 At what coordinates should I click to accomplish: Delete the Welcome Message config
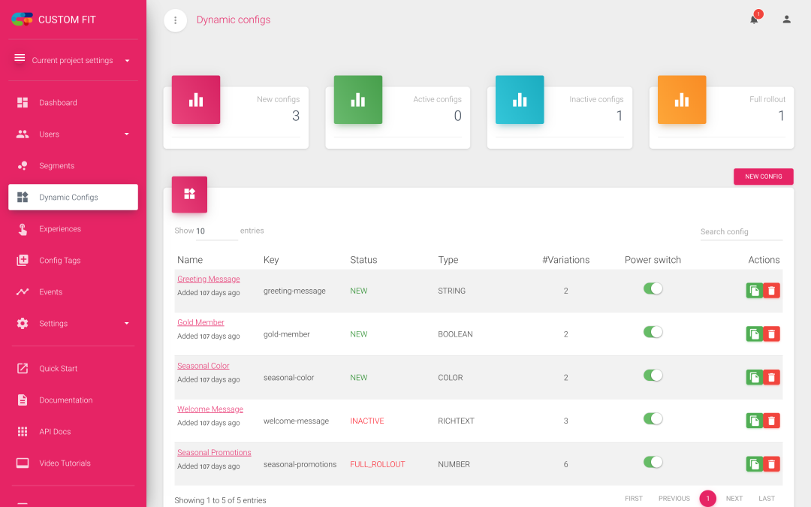771,421
